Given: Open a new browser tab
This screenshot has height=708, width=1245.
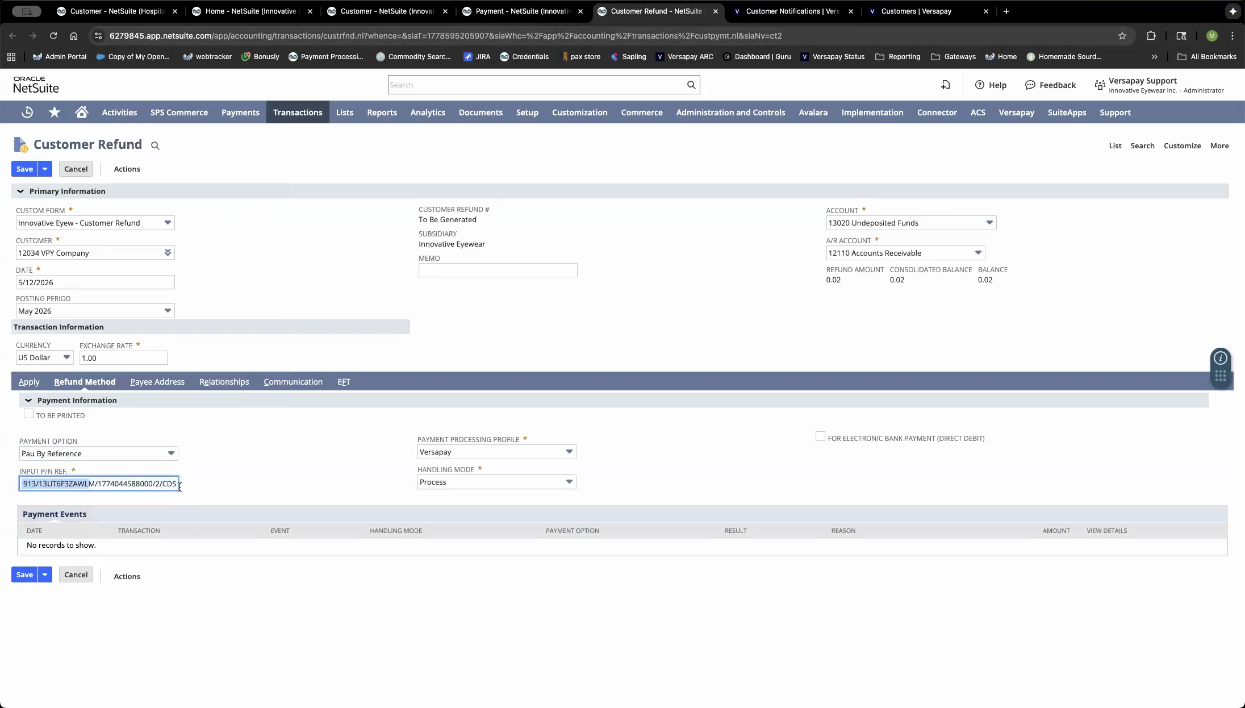Looking at the screenshot, I should [1006, 11].
